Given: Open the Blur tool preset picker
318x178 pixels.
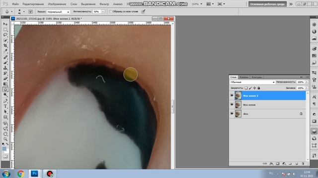Looking at the screenshot, I should [x=8, y=11].
